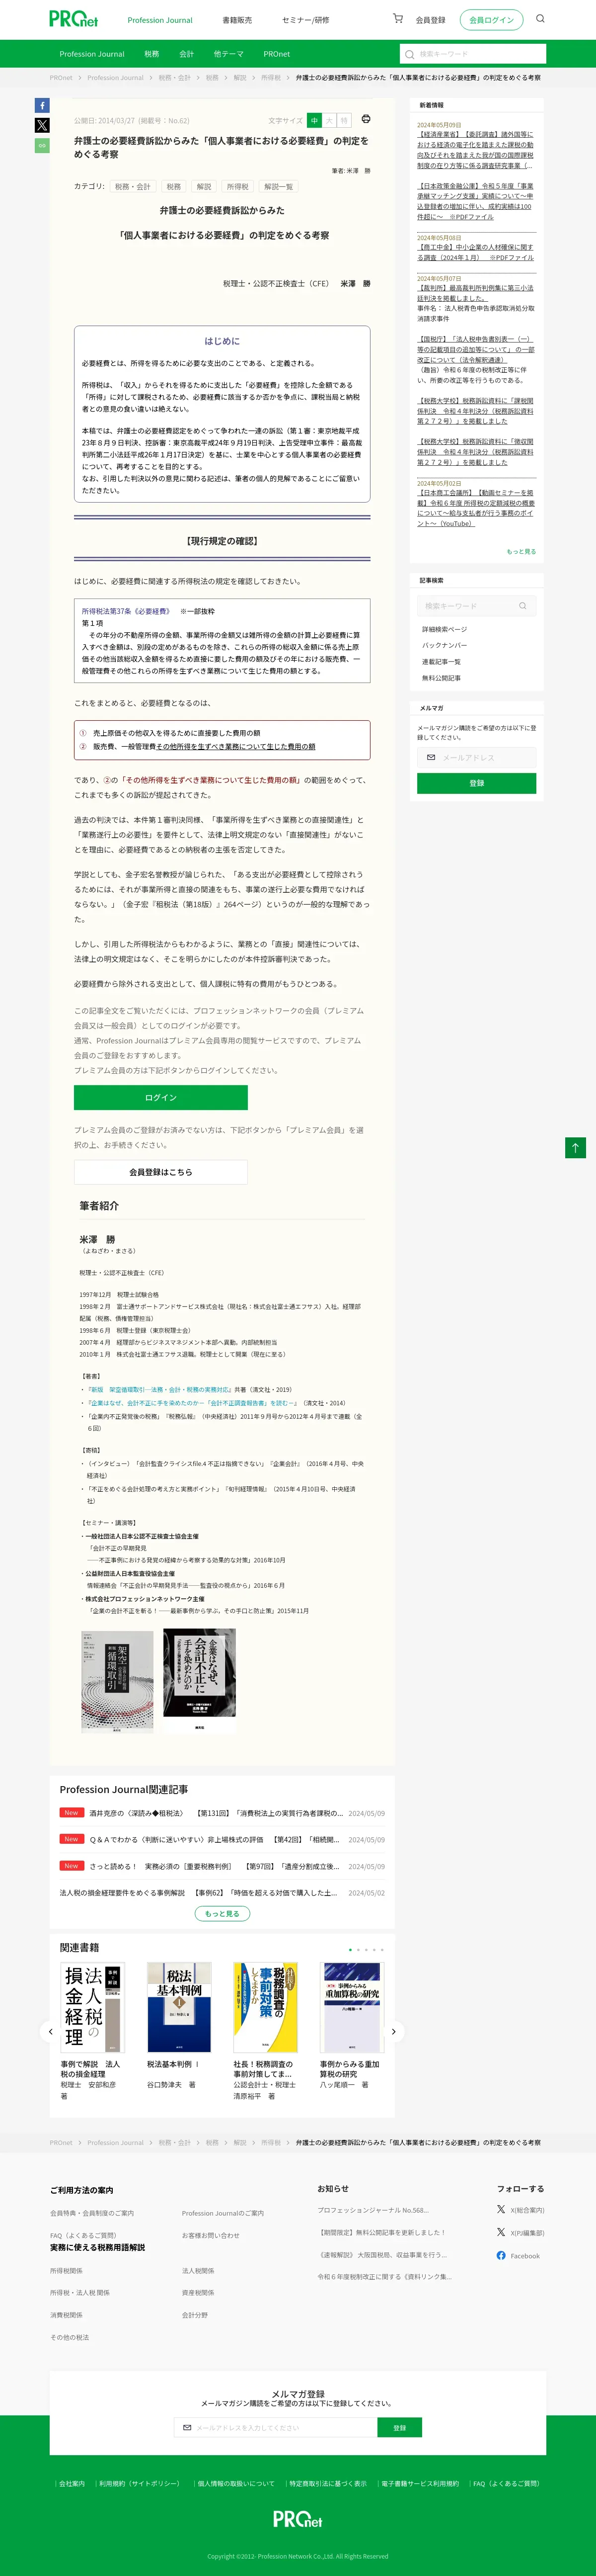596x2576 pixels.
Task: Click footer newsletter 登録 button
Action: tap(399, 2428)
